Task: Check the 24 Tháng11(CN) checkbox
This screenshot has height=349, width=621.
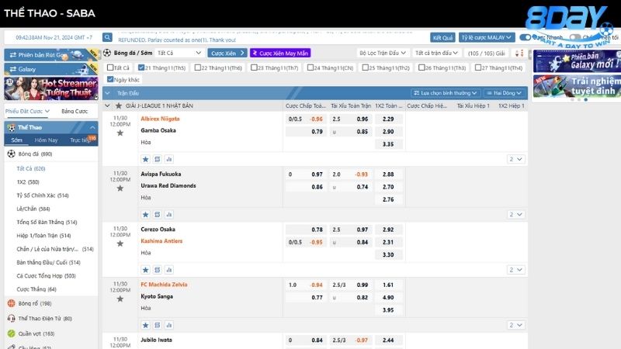Action: click(310, 67)
